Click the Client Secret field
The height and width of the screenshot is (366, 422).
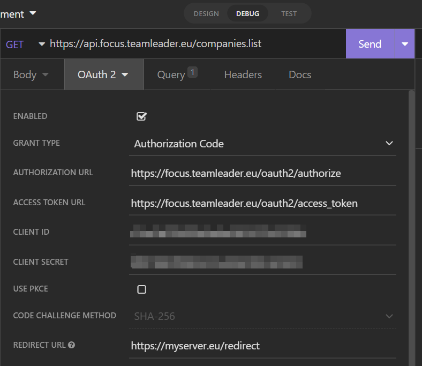pyautogui.click(x=262, y=262)
